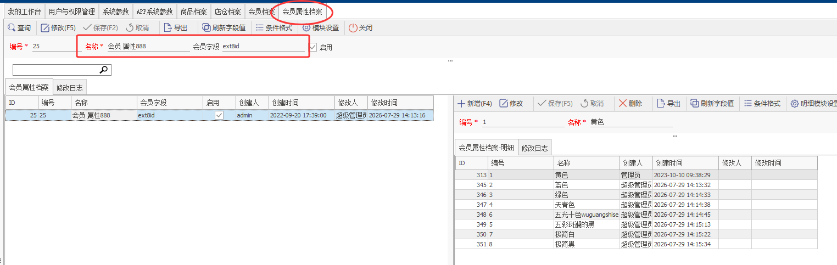837x265 pixels.
Task: Toggle 启用 checkbox in row 25 of grid
Action: 219,115
